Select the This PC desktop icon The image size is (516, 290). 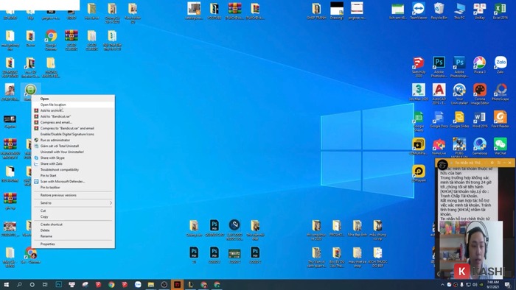[x=459, y=11]
